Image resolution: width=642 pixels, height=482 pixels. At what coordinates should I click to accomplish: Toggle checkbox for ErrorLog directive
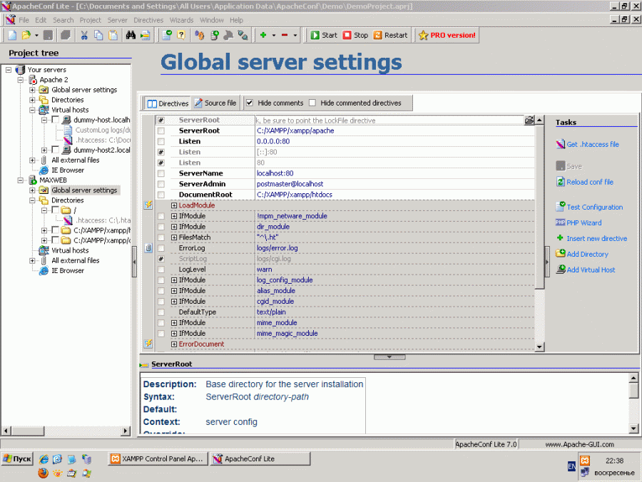point(161,248)
